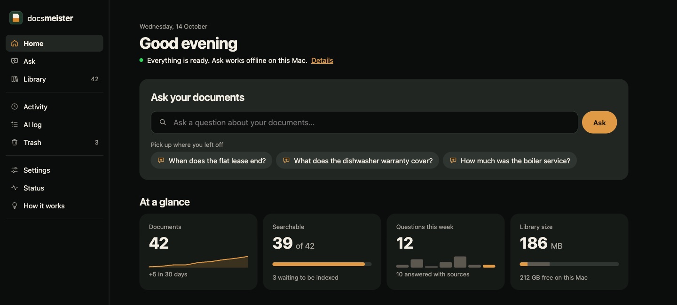This screenshot has height=305, width=677.
Task: Click the Library books icon
Action: (x=15, y=79)
